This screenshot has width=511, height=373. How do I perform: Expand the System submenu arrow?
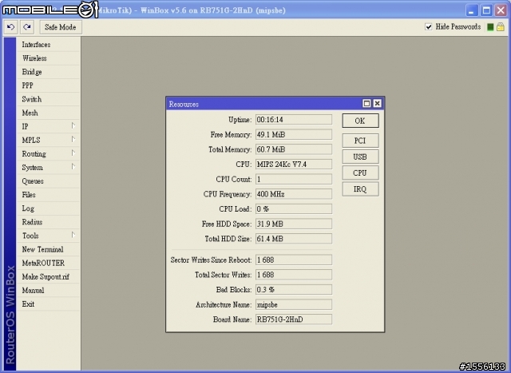(73, 167)
